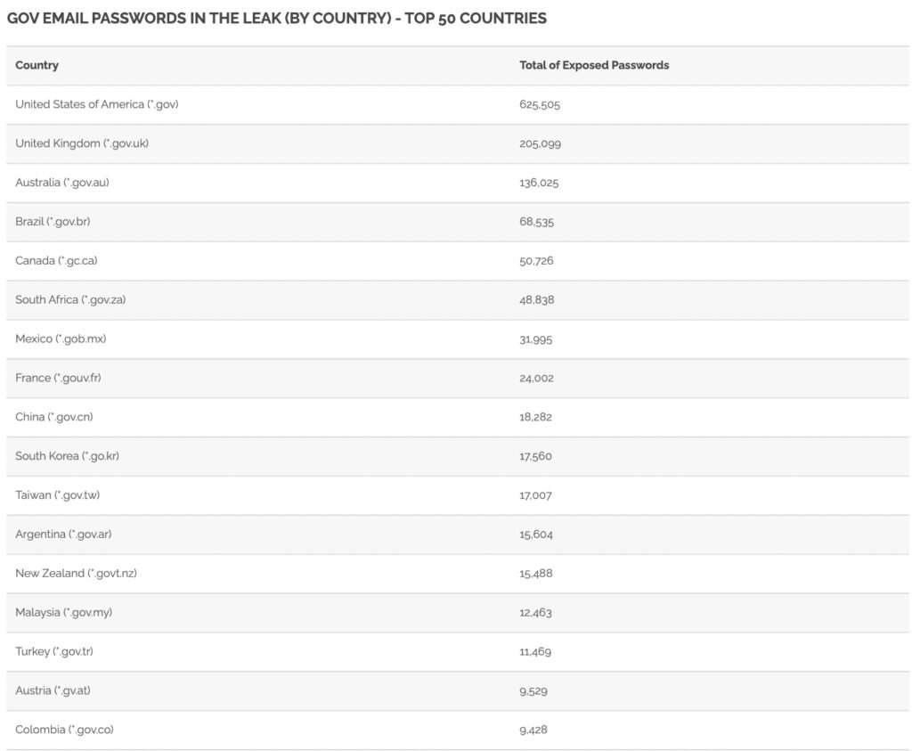Image resolution: width=912 pixels, height=751 pixels.
Task: Click the Colombia (*.gov.co) cell
Action: tap(64, 730)
